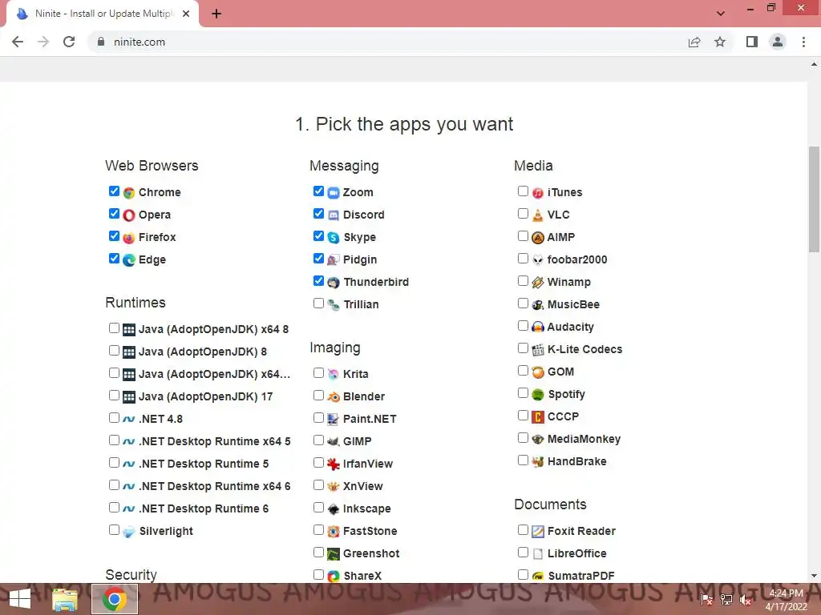The image size is (821, 615).
Task: Open the Chrome tab search dropdown arrow
Action: [721, 14]
